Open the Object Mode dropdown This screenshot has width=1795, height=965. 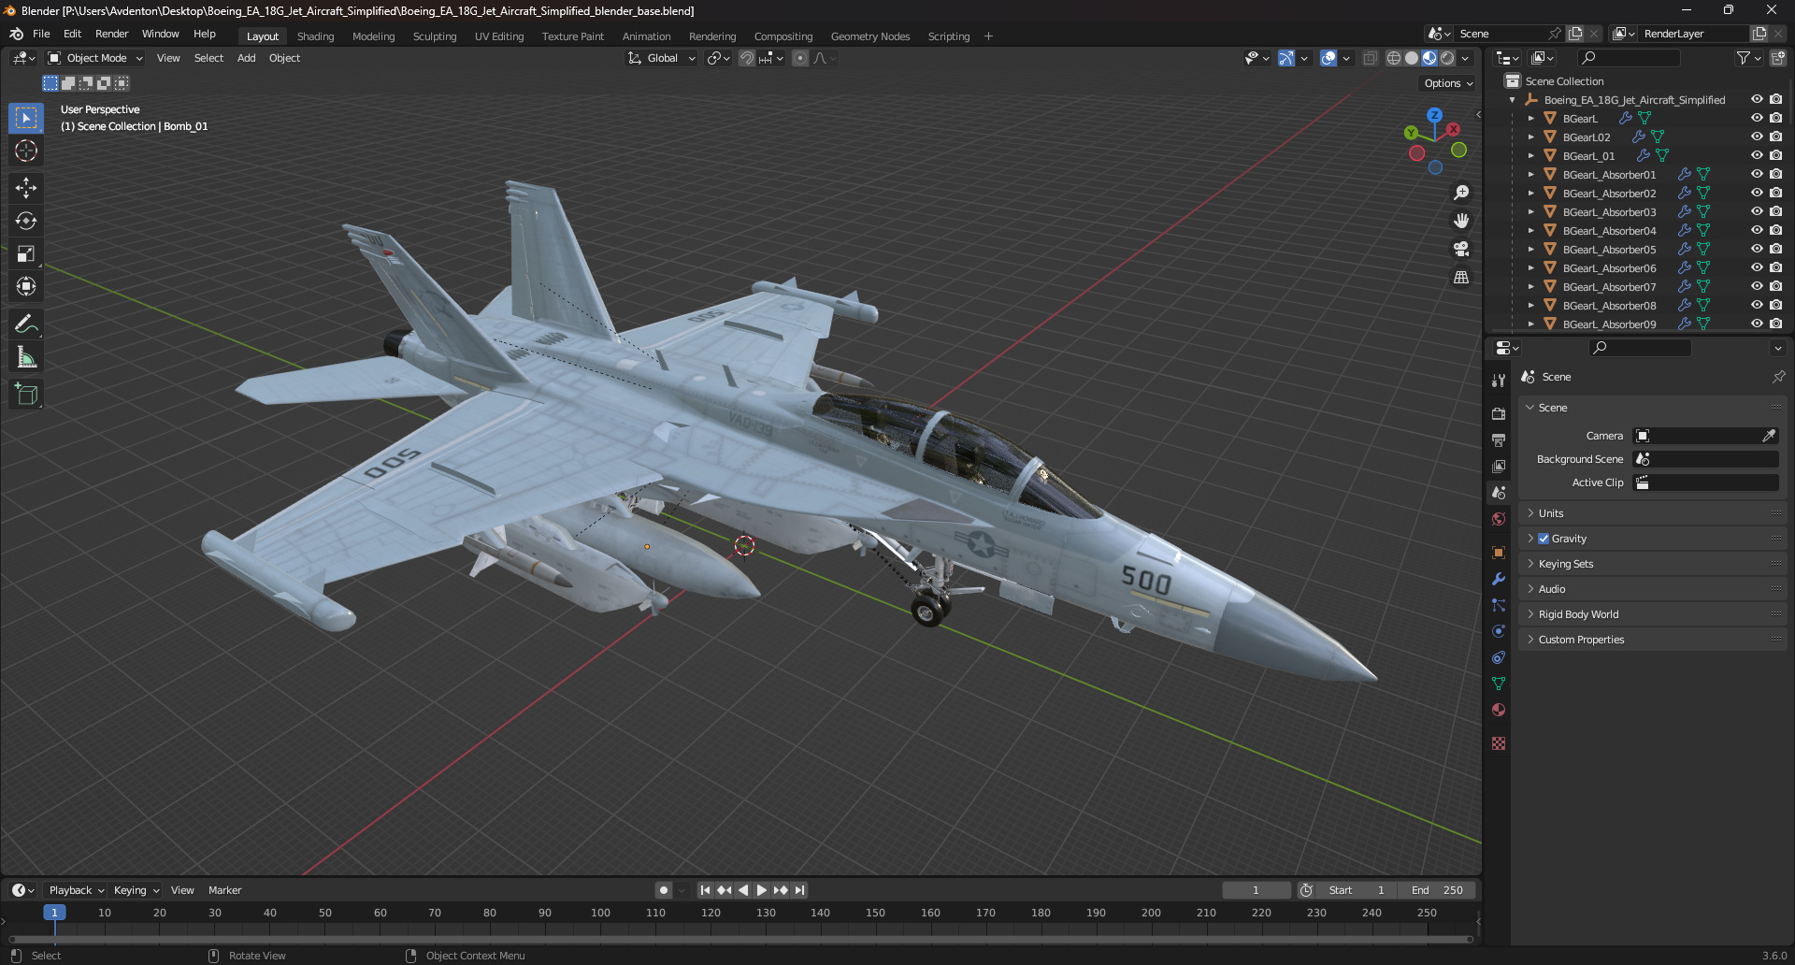pyautogui.click(x=95, y=58)
